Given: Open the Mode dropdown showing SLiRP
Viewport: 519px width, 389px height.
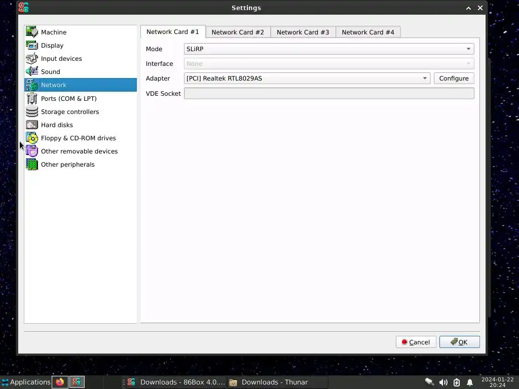Looking at the screenshot, I should coord(328,49).
